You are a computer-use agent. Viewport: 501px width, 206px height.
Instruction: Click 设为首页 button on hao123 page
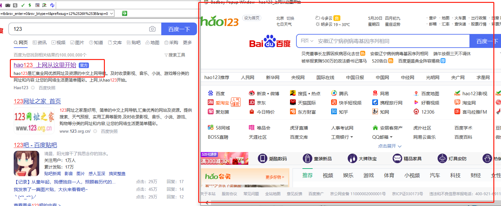coord(252,18)
